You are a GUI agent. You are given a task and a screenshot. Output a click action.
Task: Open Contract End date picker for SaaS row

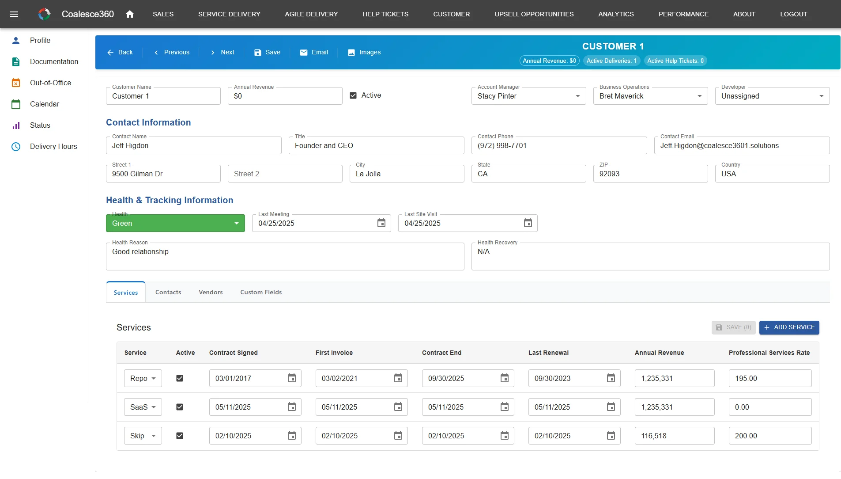coord(505,407)
